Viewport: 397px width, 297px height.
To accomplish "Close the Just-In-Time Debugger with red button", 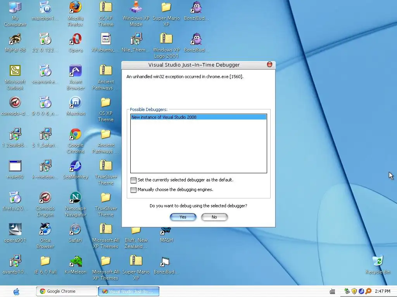I will (270, 65).
